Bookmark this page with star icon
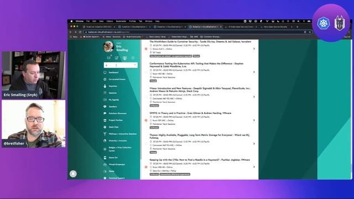354x199 pixels. pos(310,32)
